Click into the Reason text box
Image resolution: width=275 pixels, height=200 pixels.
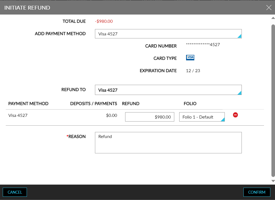tap(168, 143)
